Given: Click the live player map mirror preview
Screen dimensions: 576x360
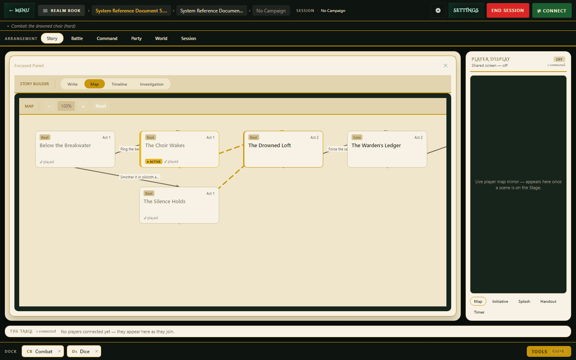Looking at the screenshot, I should pos(518,184).
